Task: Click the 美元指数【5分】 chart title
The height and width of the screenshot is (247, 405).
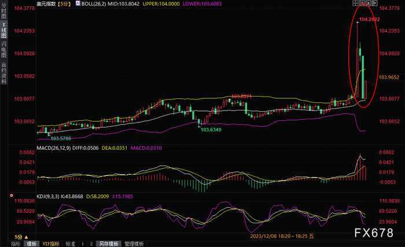Action: pyautogui.click(x=54, y=3)
